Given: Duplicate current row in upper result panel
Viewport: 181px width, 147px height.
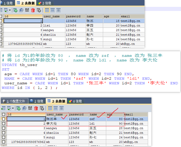Looking at the screenshot, I should pyautogui.click(x=21, y=10).
